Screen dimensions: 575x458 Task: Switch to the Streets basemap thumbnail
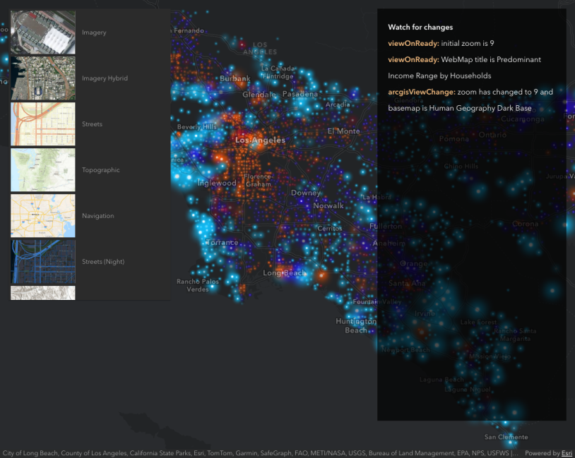point(43,124)
